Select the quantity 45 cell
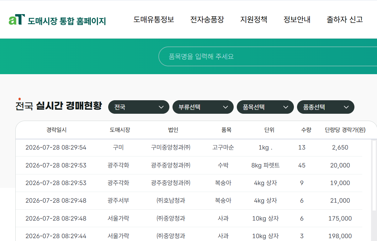The image size is (377, 241). pyautogui.click(x=302, y=165)
